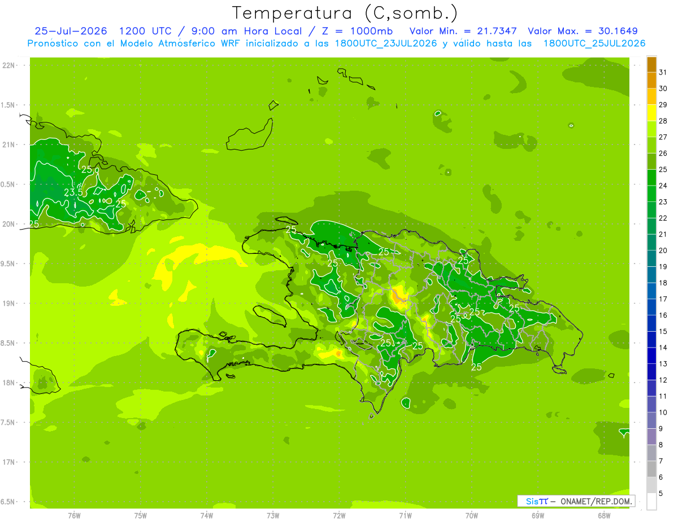Pick the gray swatch between 6 and 7
Screen dimensions: 678x523
[651, 469]
